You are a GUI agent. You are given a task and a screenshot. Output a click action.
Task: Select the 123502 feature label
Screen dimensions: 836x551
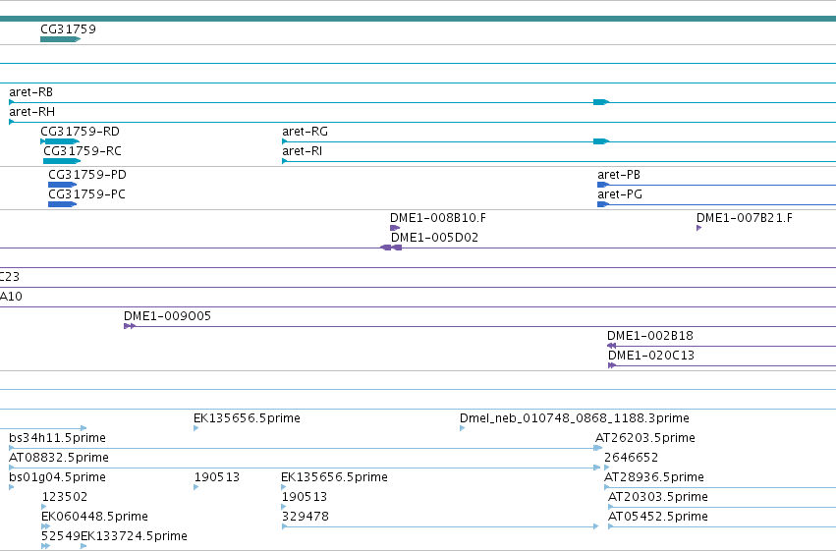click(x=65, y=497)
